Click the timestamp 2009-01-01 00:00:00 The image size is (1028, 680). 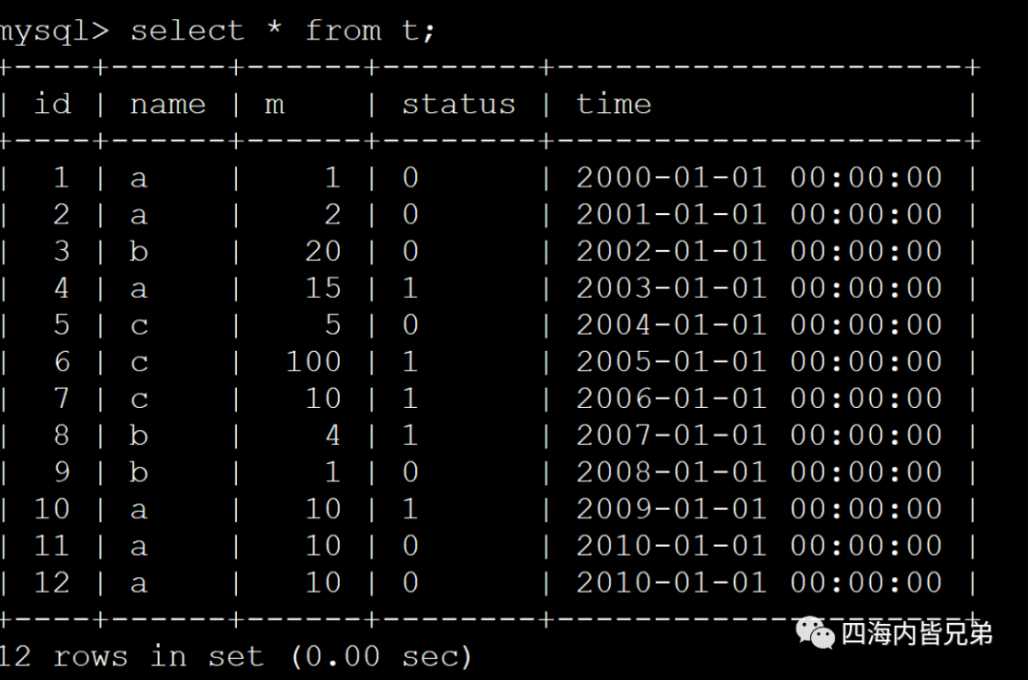[x=759, y=509]
